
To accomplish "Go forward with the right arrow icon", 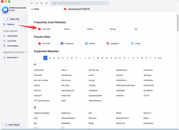I will point(37,3).
